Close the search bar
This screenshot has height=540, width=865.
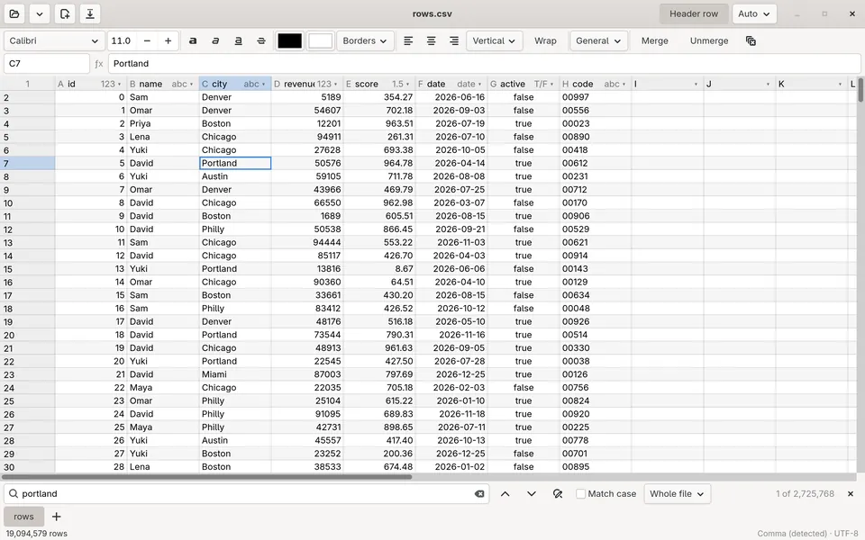click(851, 494)
